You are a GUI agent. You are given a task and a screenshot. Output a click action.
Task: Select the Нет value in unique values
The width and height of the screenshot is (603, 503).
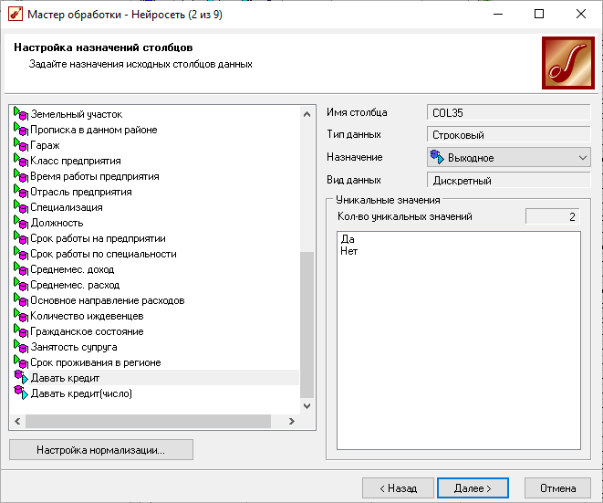349,251
